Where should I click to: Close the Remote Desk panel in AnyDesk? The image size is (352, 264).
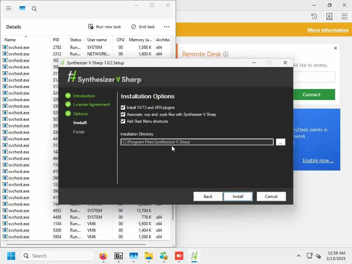coord(335,48)
